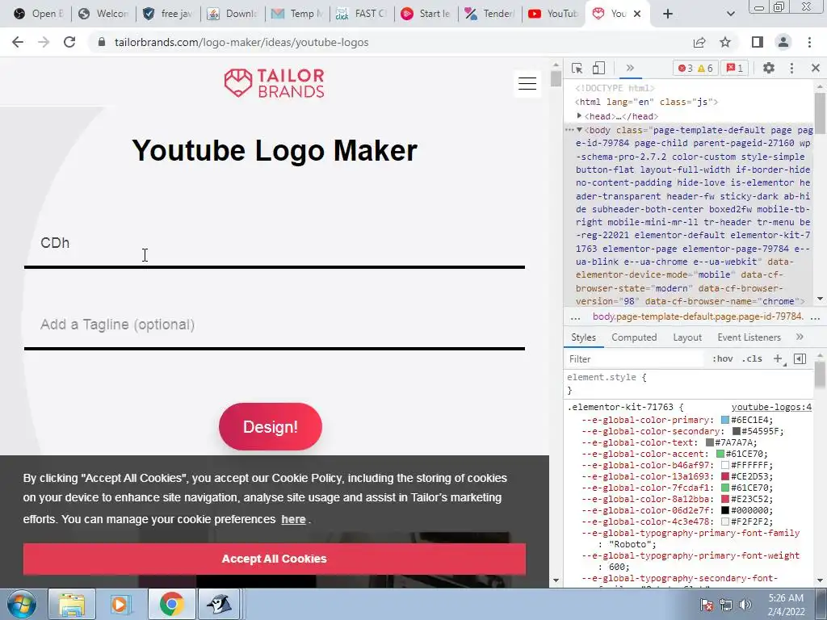Switch to the Styles tab
Viewport: 827px width, 620px height.
coord(583,337)
